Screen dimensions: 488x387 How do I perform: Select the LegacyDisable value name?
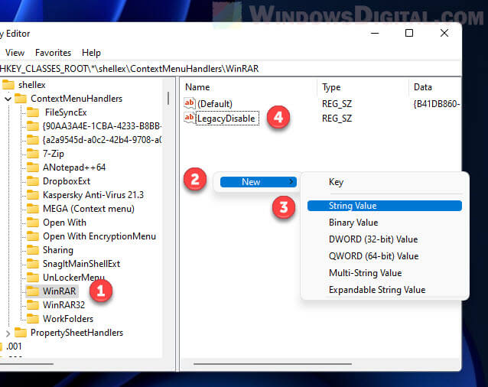pyautogui.click(x=226, y=119)
